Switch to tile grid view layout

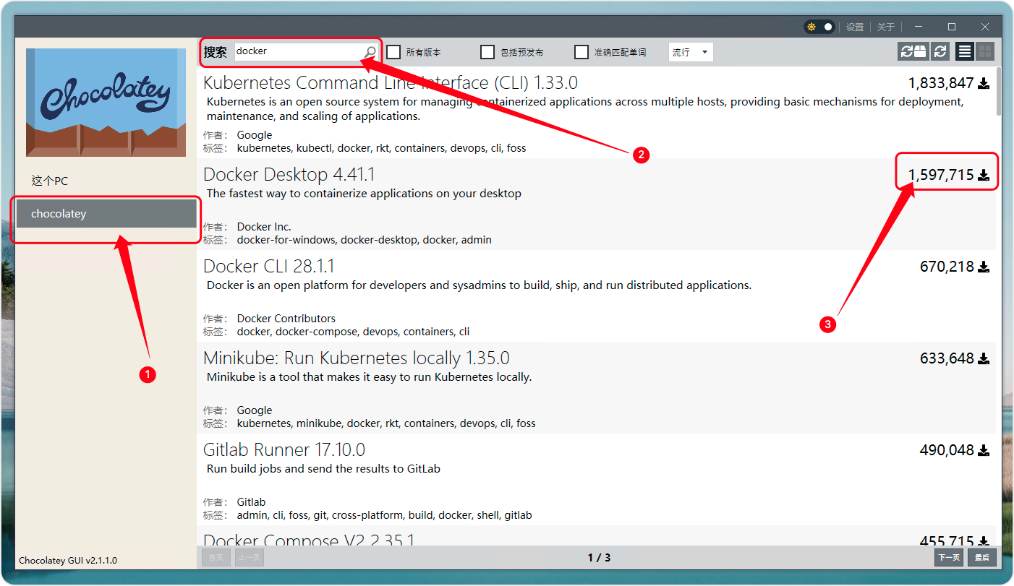[x=984, y=51]
